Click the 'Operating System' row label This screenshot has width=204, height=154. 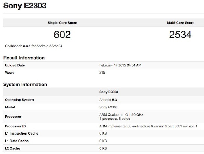19,100
